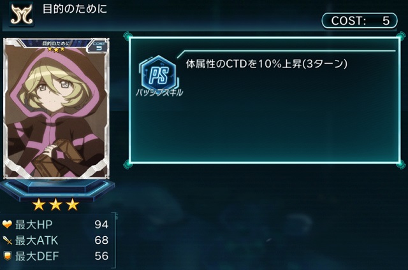Click the COST 5 badge on card
Viewport: 408px width, 270px height.
pos(99,46)
